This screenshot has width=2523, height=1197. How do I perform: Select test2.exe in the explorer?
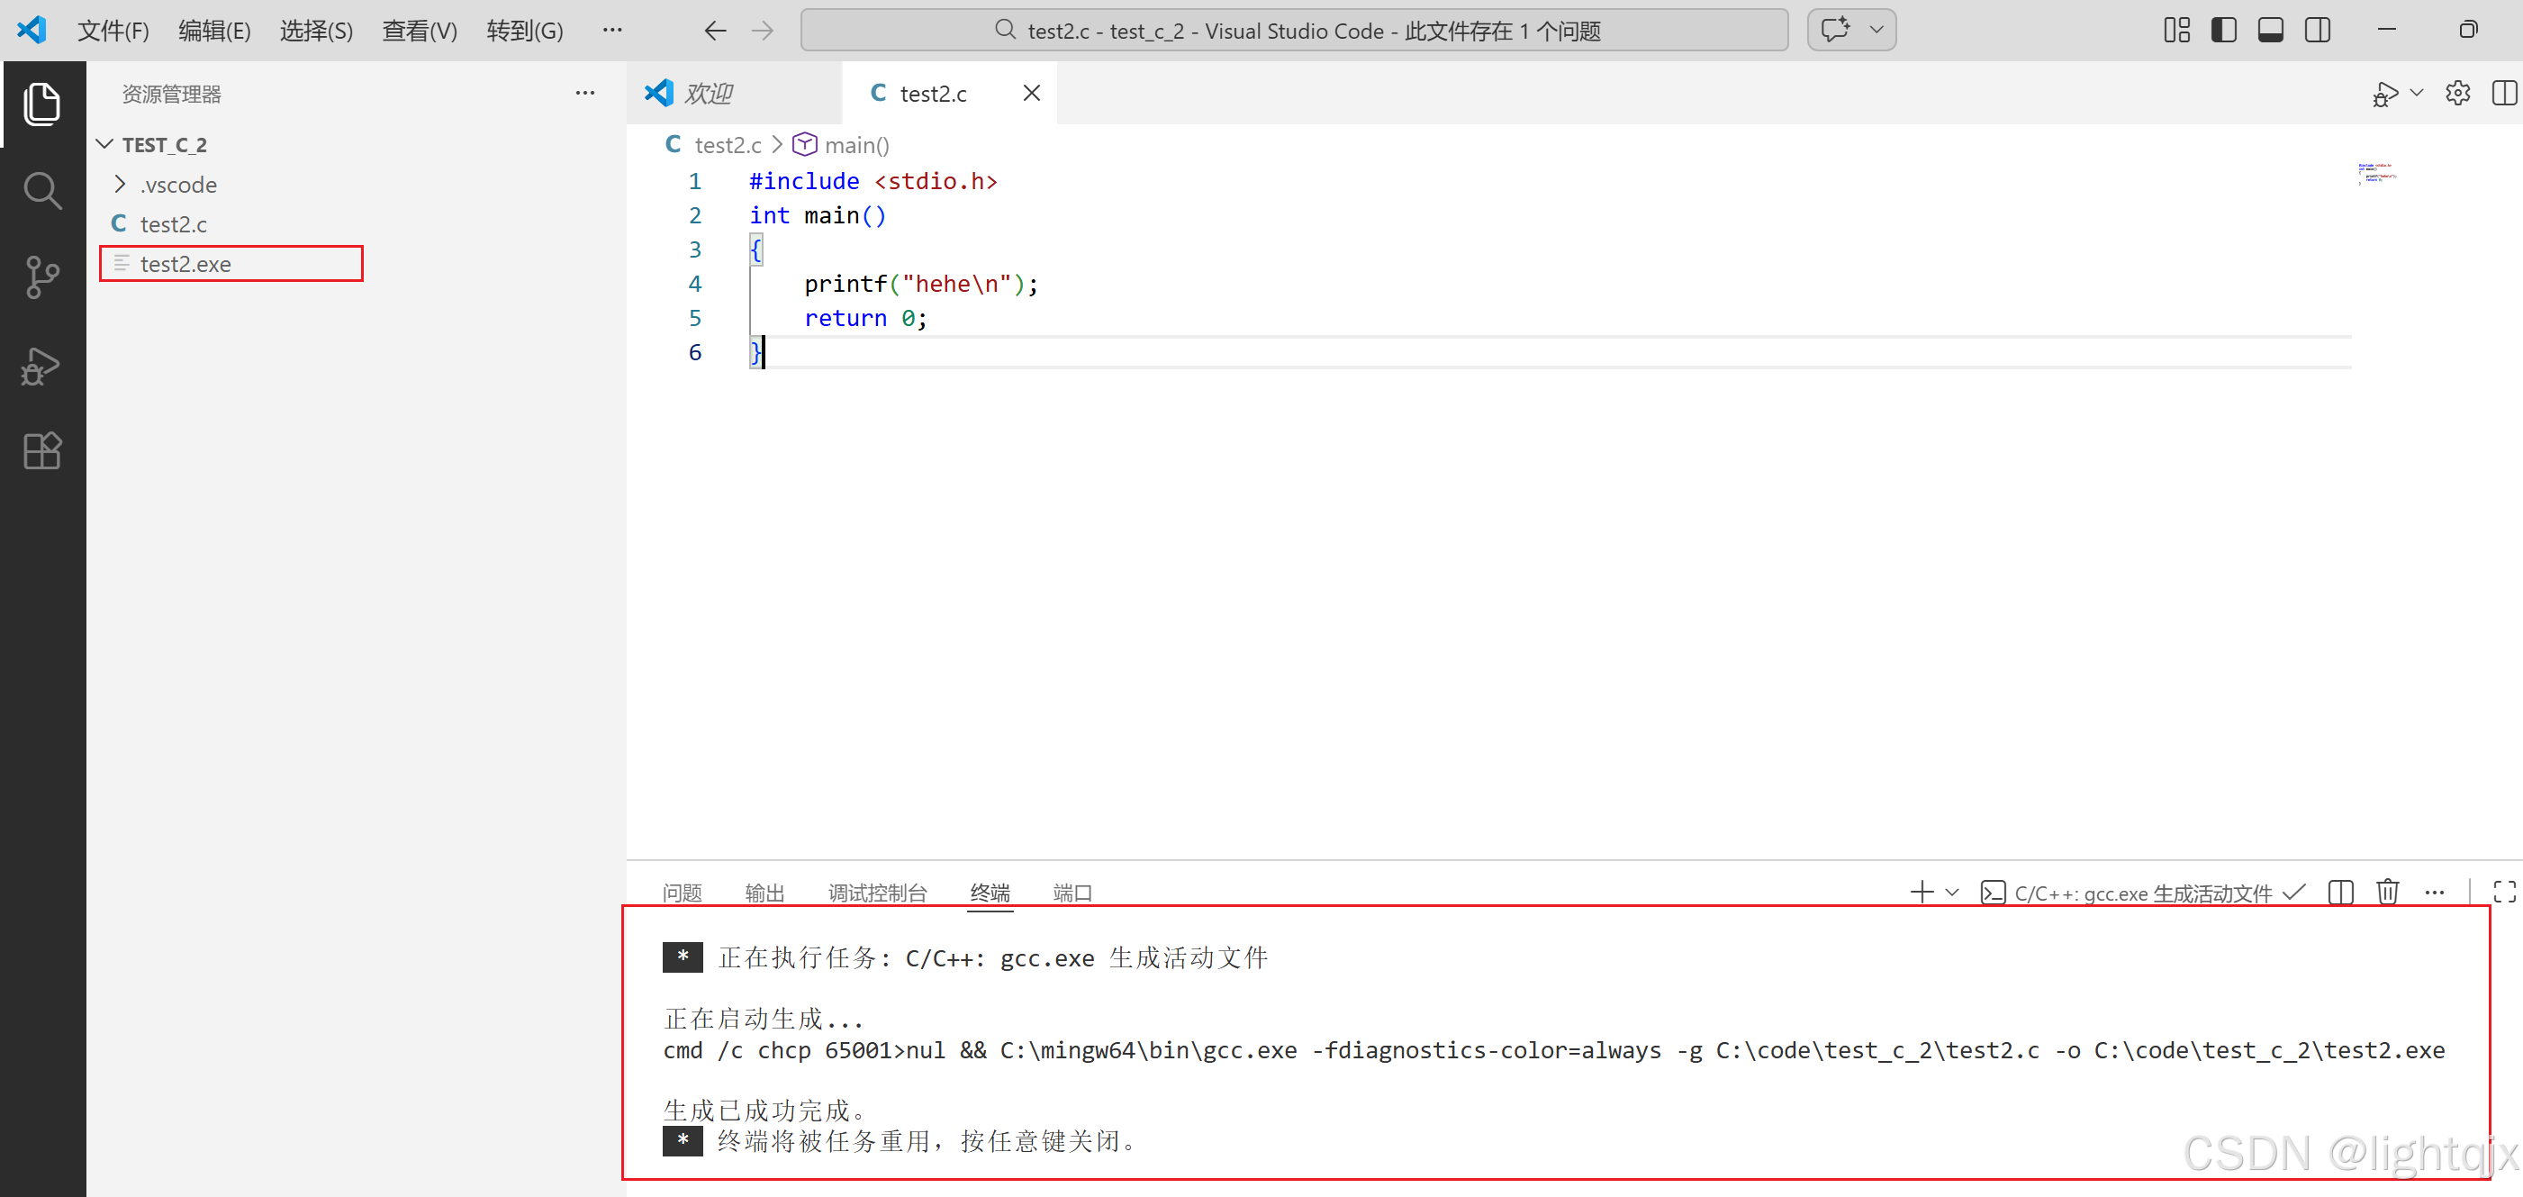(186, 264)
